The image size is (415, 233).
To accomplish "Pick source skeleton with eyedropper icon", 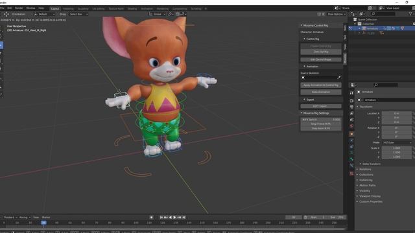I will pos(339,78).
